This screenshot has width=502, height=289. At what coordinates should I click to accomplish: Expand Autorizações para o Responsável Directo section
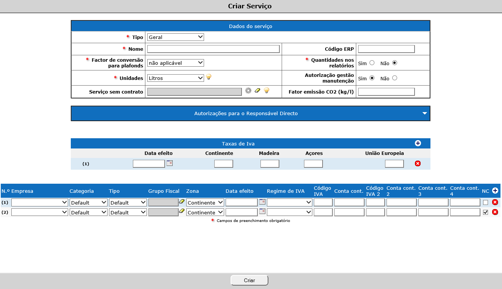coord(424,113)
